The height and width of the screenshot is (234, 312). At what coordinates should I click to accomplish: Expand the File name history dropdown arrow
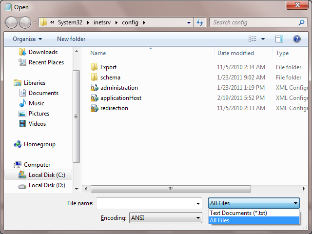pyautogui.click(x=198, y=204)
